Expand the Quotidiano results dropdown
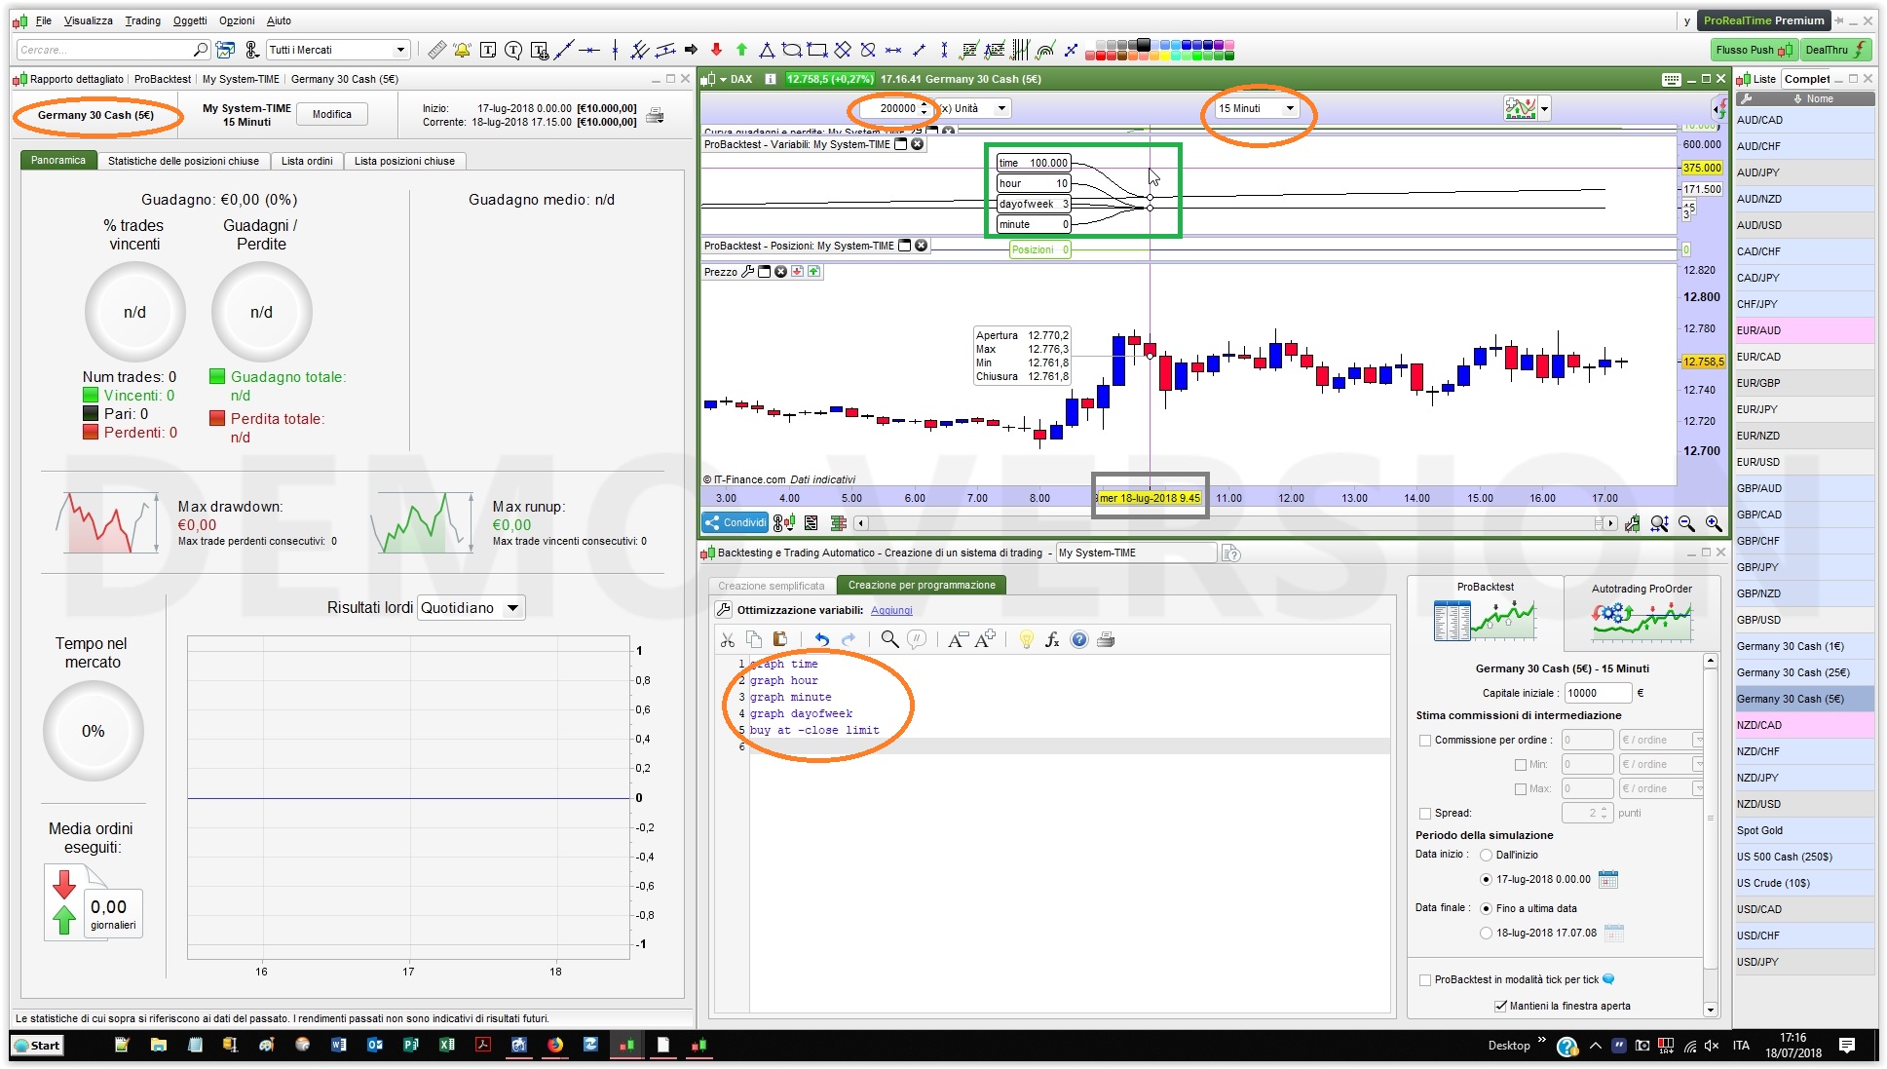The height and width of the screenshot is (1069, 1887). [x=512, y=608]
